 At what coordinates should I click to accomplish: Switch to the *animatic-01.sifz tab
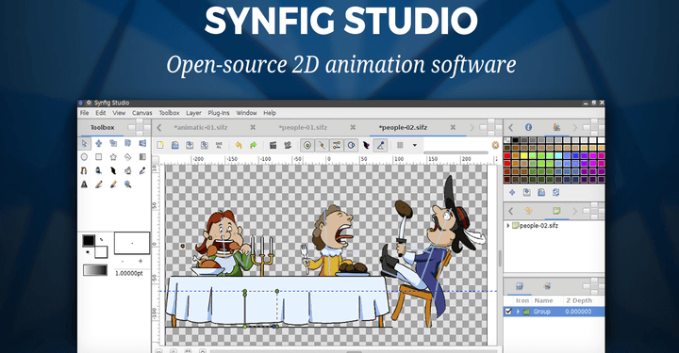point(201,127)
